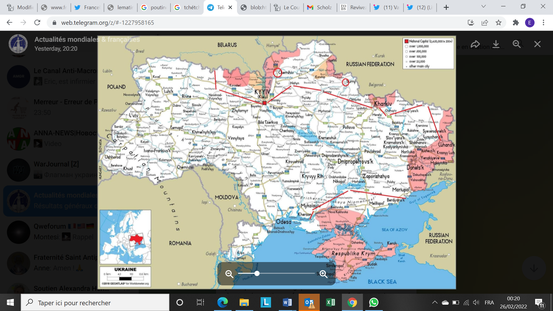
Task: Open a new browser tab
Action: [446, 7]
